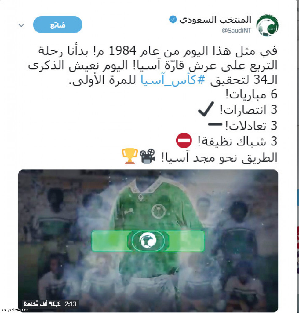299x313 pixels.
Task: Click the 6 مباريات text line
Action: coord(251,94)
